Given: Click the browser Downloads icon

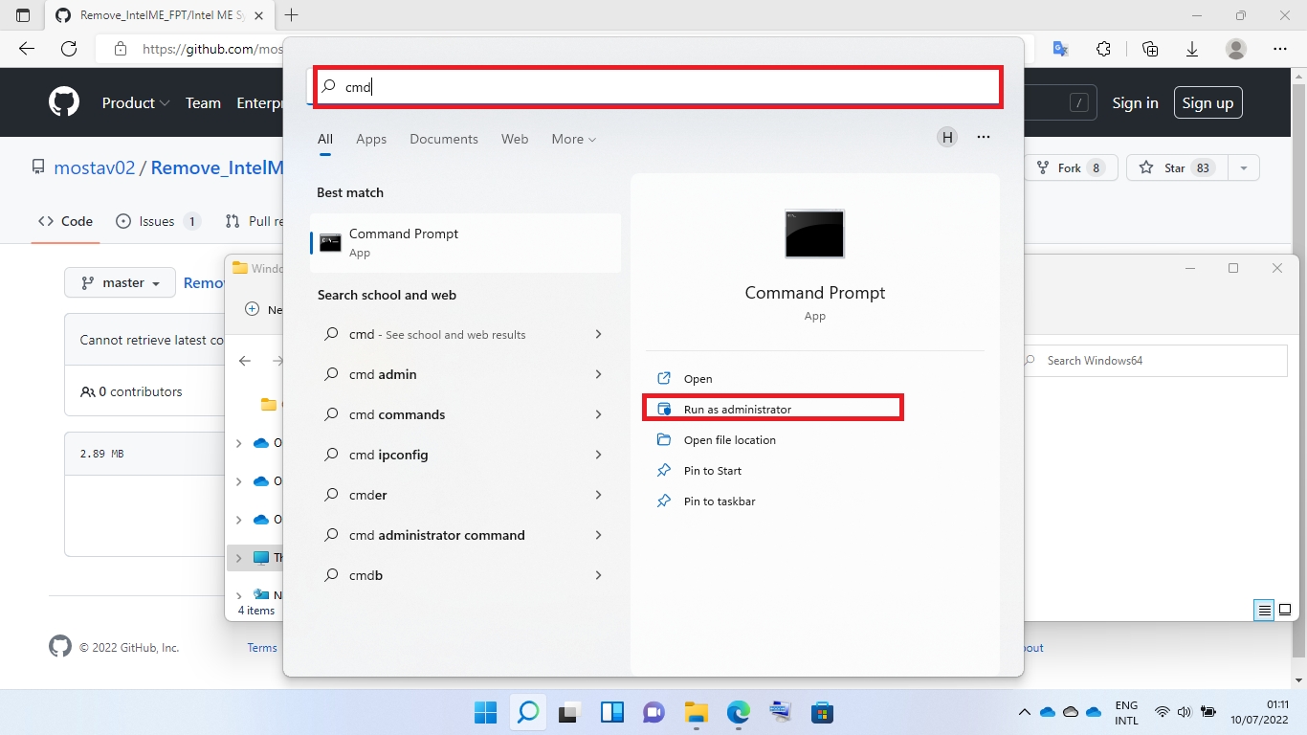Looking at the screenshot, I should tap(1193, 49).
